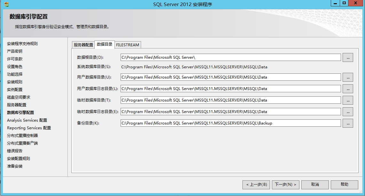
Task: Select the 产品密钥 step in sidebar
Action: (x=15, y=51)
